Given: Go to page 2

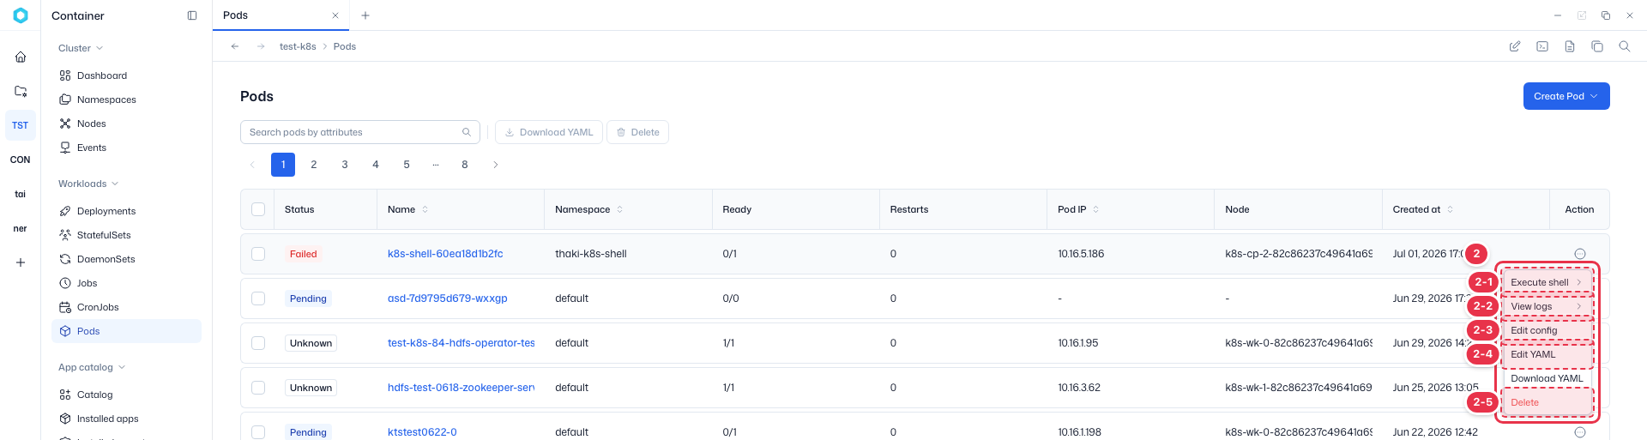Looking at the screenshot, I should click(314, 165).
